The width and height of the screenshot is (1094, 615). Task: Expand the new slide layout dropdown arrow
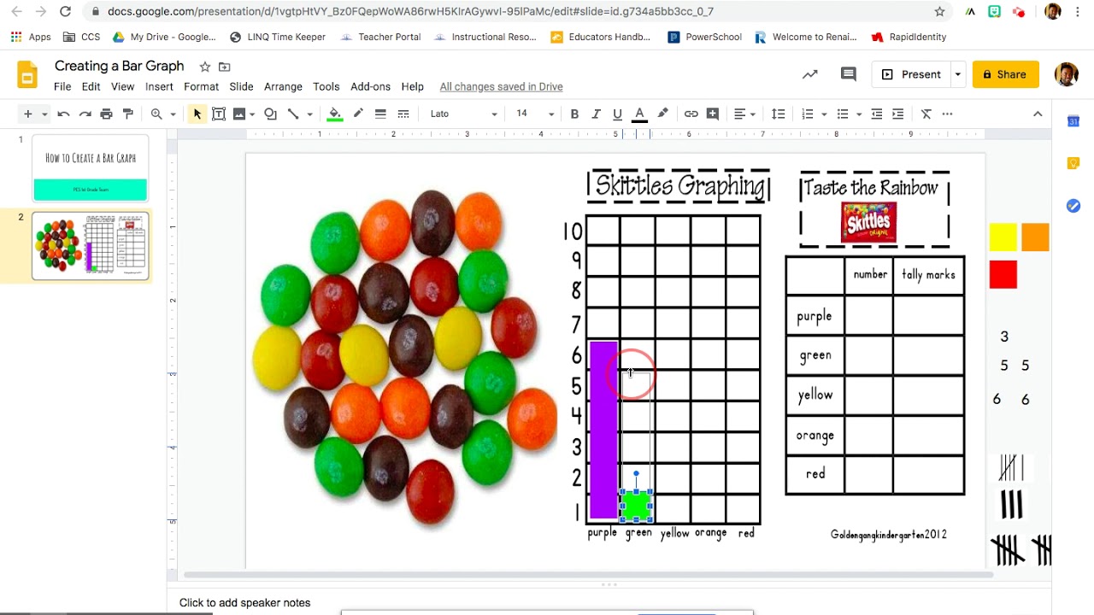coord(44,114)
